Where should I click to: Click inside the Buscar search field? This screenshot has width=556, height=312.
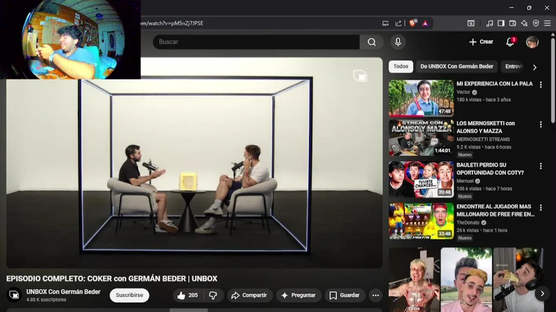point(256,42)
